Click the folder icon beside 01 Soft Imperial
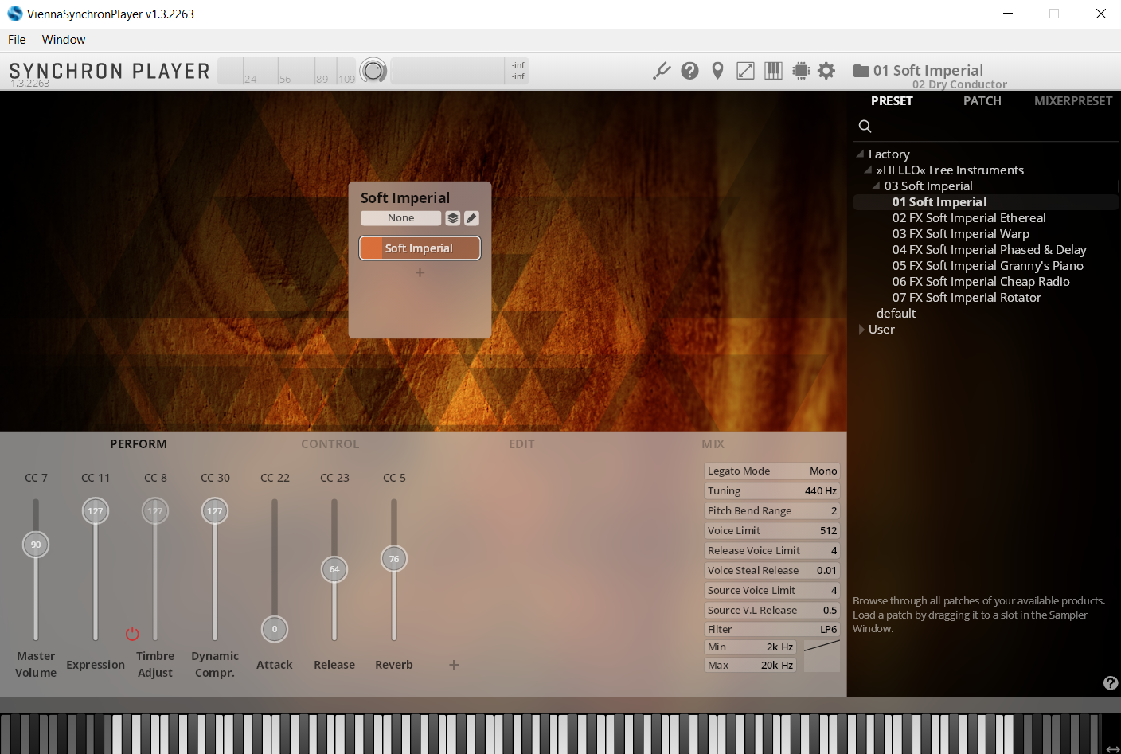 tap(861, 71)
